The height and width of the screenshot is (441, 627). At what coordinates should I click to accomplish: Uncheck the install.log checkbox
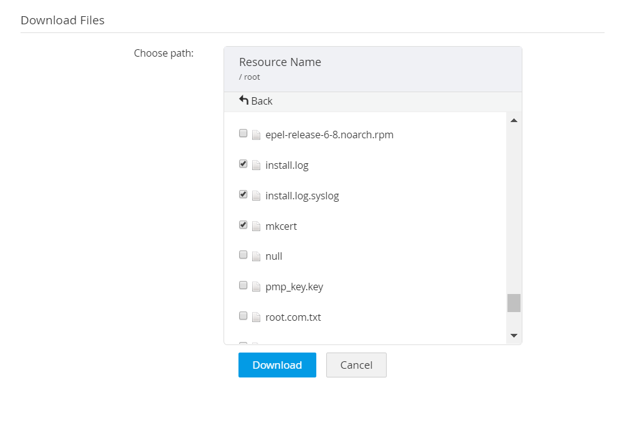tap(243, 164)
